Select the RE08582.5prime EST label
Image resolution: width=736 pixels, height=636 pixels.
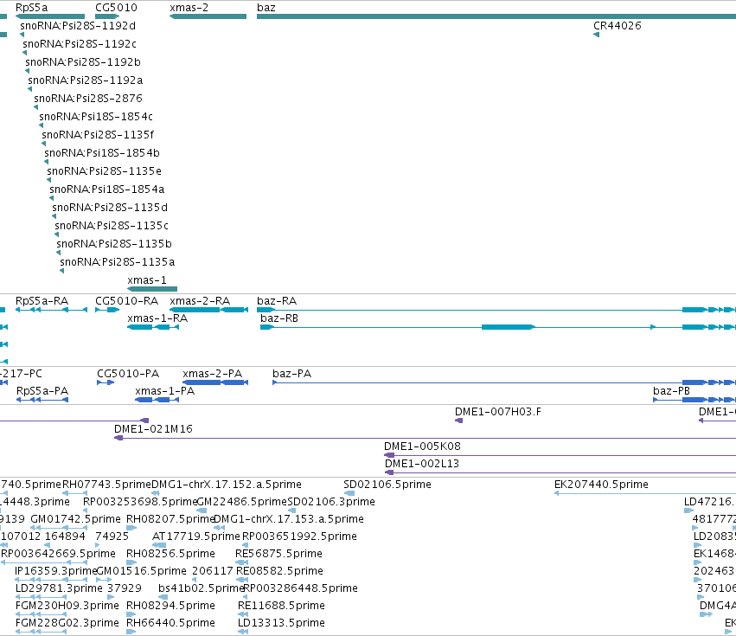[x=279, y=572]
